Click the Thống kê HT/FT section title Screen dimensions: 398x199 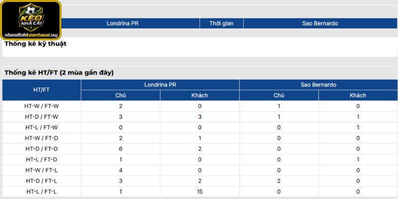click(x=59, y=73)
